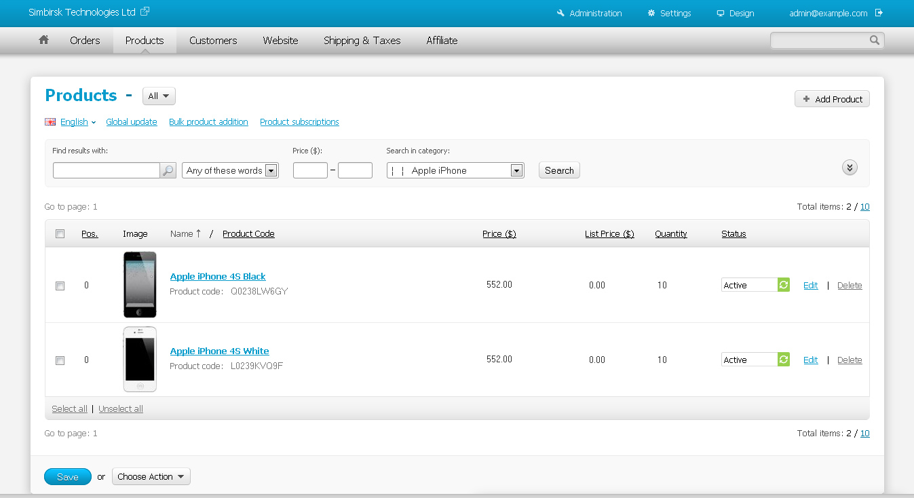Open the Apple iPhone 4S White link

pyautogui.click(x=219, y=351)
